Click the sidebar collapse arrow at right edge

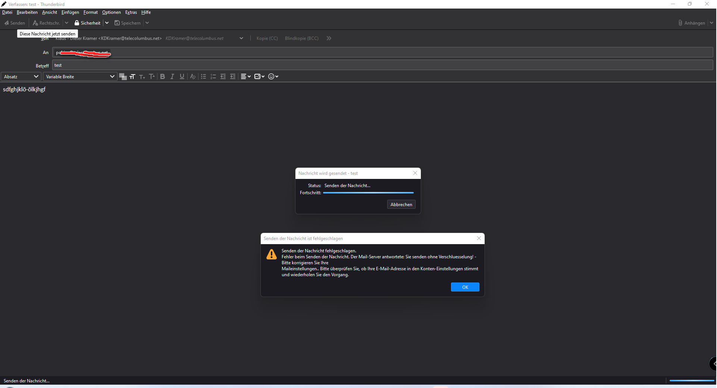(713, 364)
